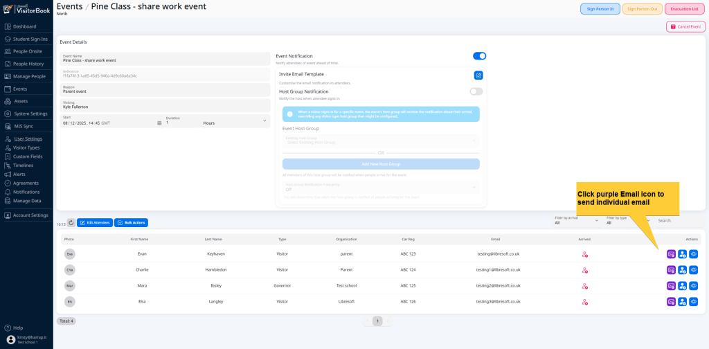Open the Bulk Actions button
The image size is (709, 349).
[x=131, y=223]
